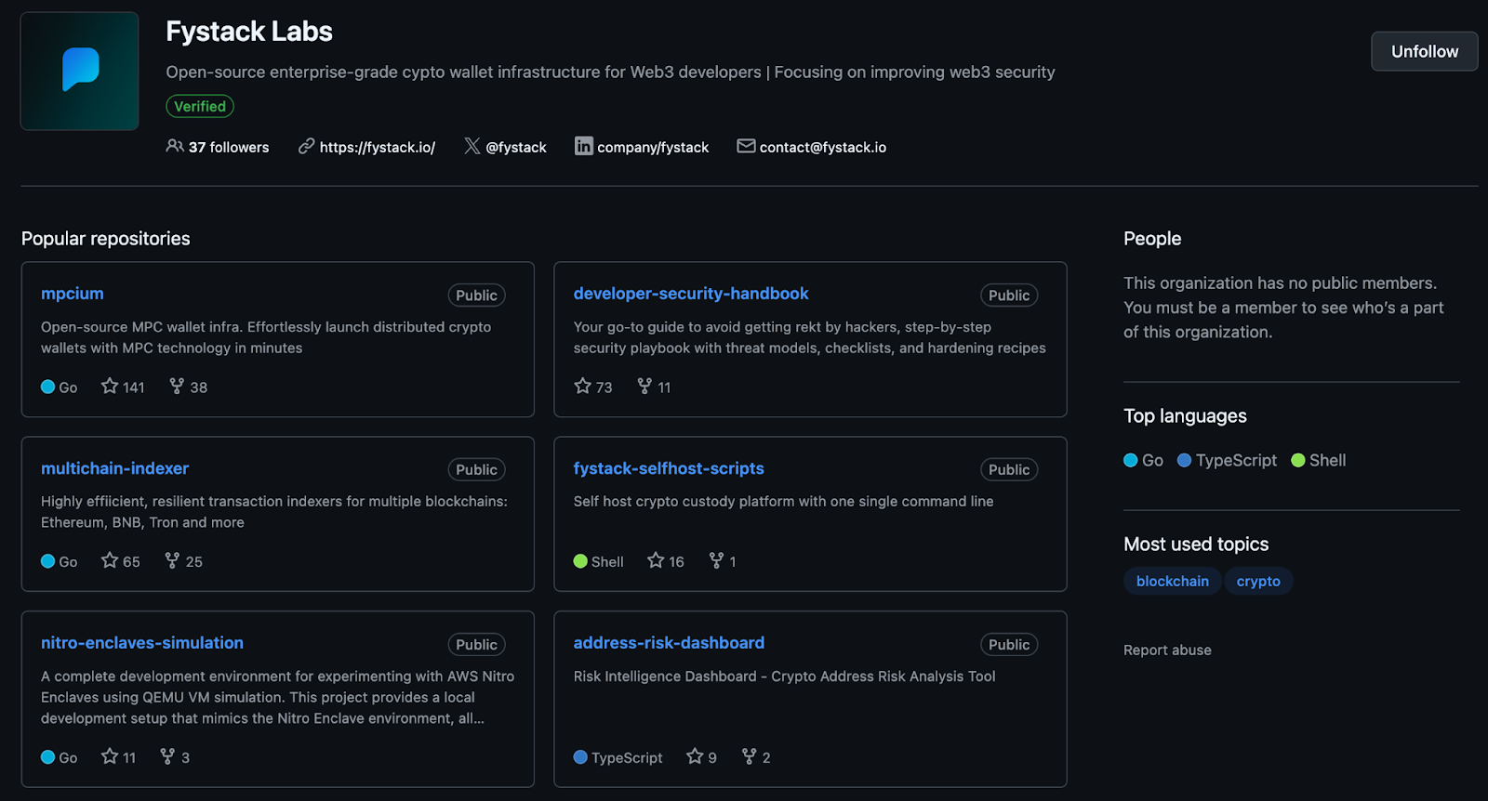Select Go under Top languages
The height and width of the screenshot is (801, 1488).
coord(1144,460)
